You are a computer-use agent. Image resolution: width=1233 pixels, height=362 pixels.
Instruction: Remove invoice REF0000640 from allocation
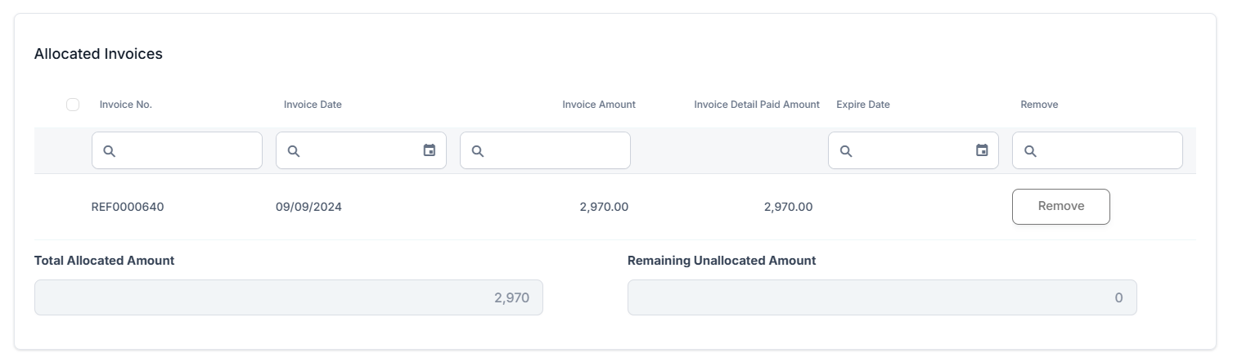[x=1060, y=207]
